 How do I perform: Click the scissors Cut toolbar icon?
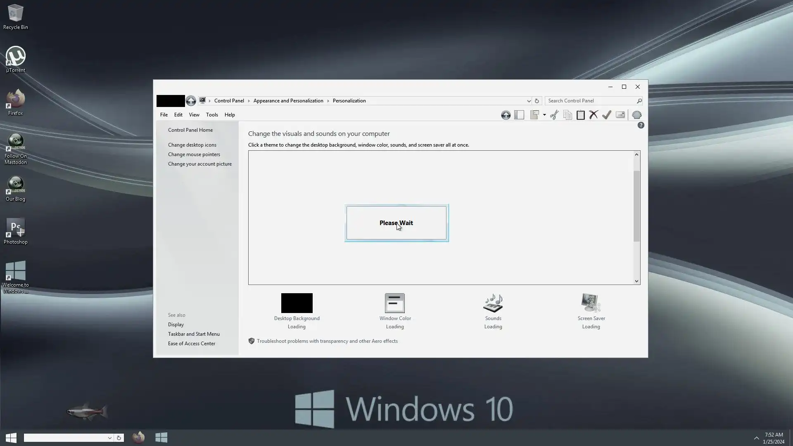[x=554, y=115]
